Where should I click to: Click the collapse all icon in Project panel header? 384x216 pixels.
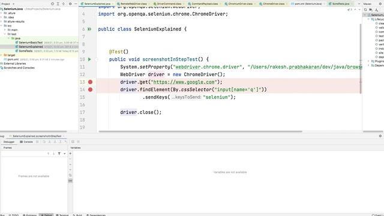tap(64, 4)
